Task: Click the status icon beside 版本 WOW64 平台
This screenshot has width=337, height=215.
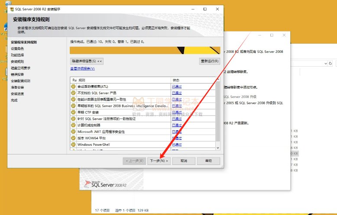Action: coord(73,138)
